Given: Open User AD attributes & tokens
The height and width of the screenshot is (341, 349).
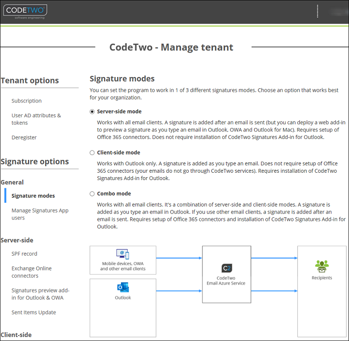Looking at the screenshot, I should pos(36,119).
